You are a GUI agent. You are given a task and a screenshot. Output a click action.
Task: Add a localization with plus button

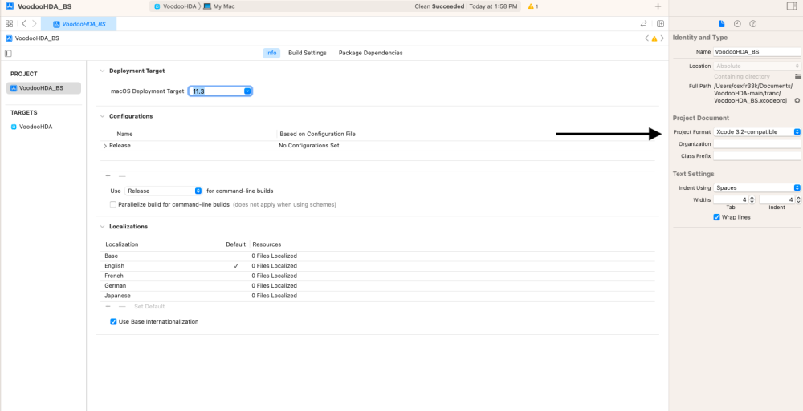pyautogui.click(x=108, y=306)
